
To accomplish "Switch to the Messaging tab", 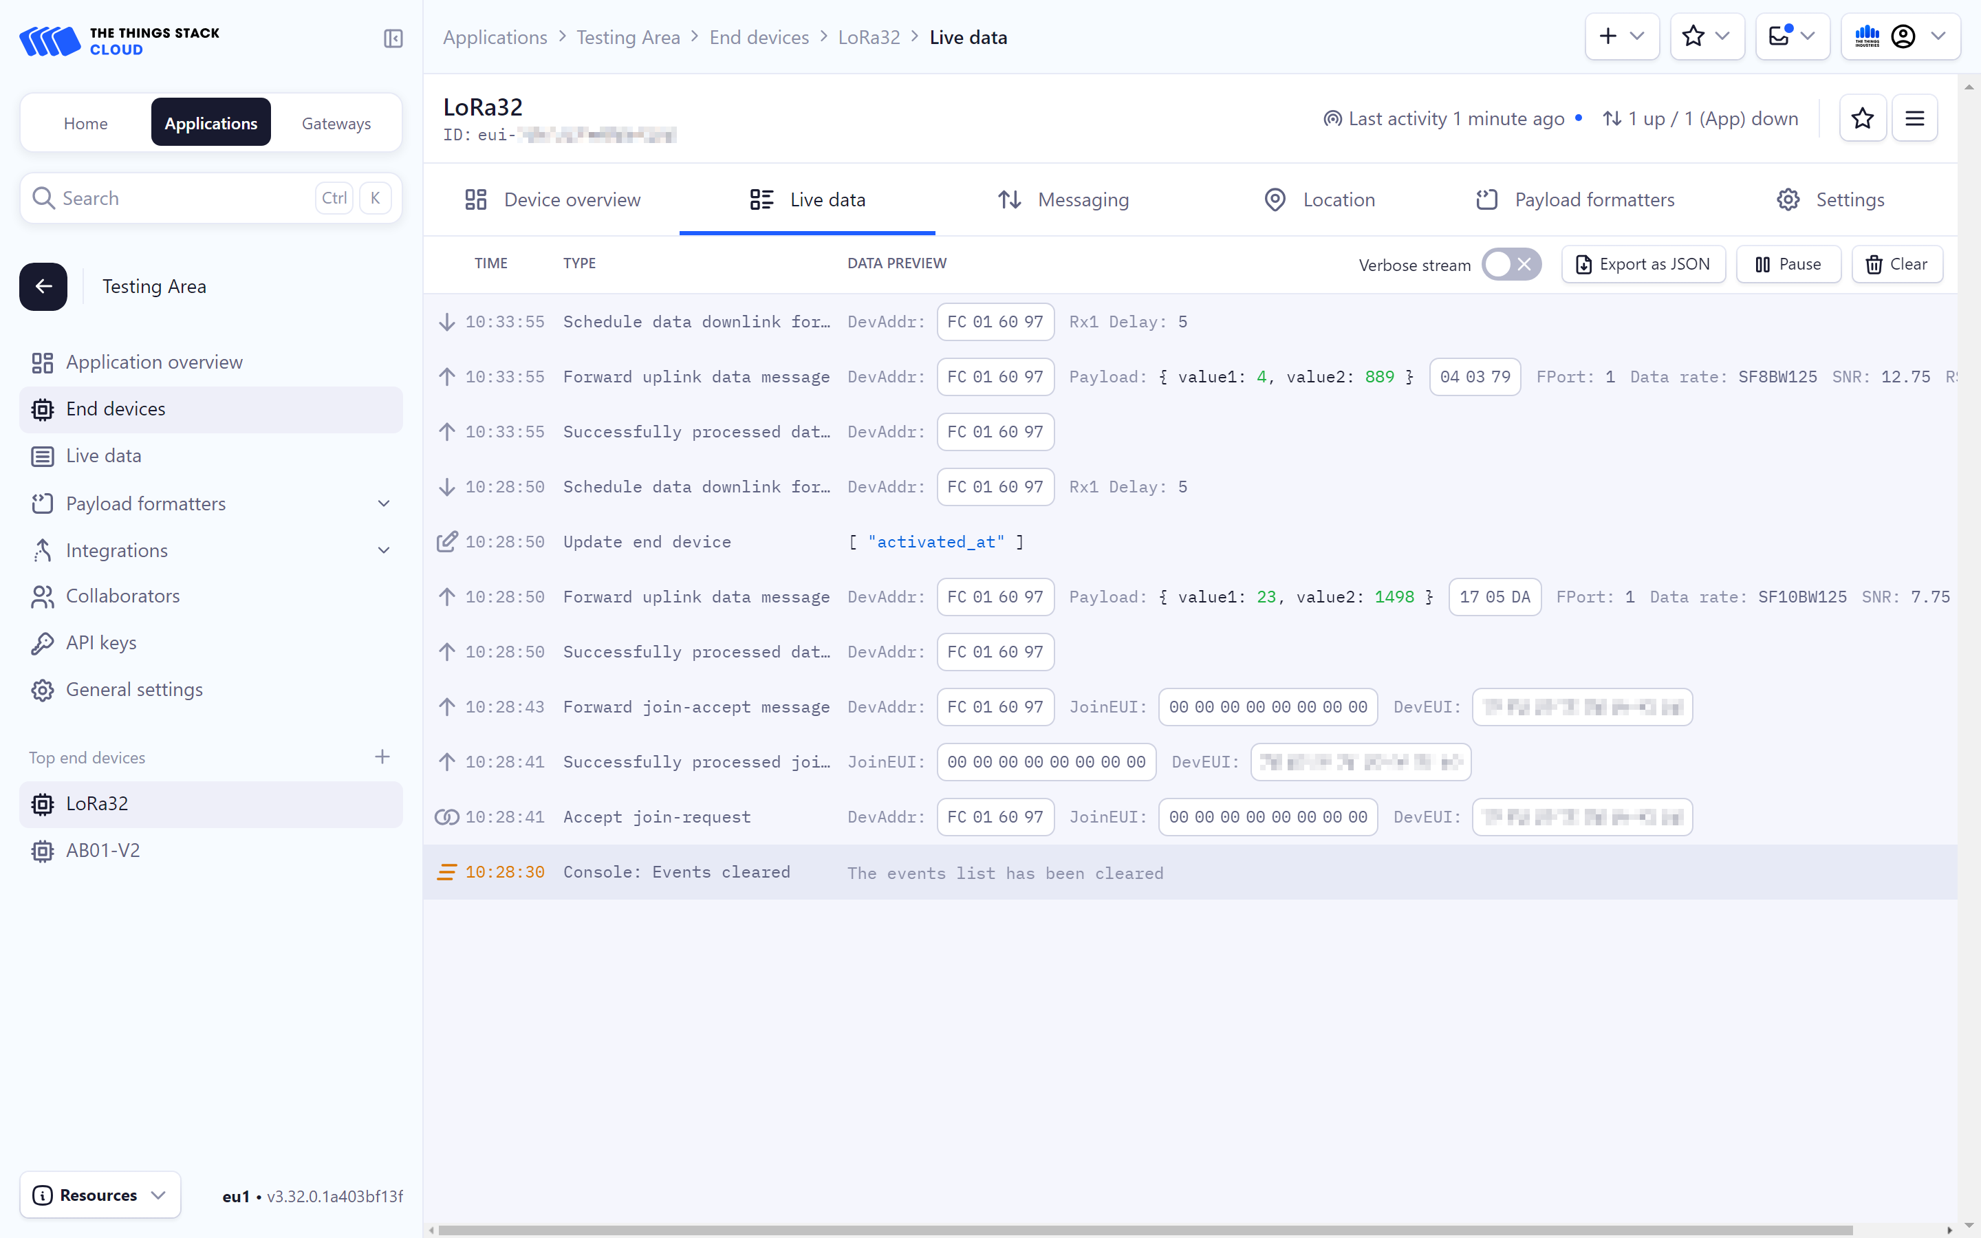I will 1082,199.
